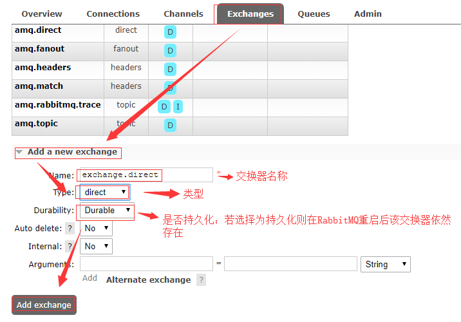Open the Durability dropdown
The width and height of the screenshot is (461, 322).
coord(107,210)
